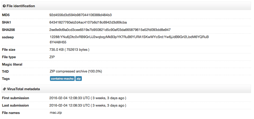Click the File type value ZIP

point(52,57)
